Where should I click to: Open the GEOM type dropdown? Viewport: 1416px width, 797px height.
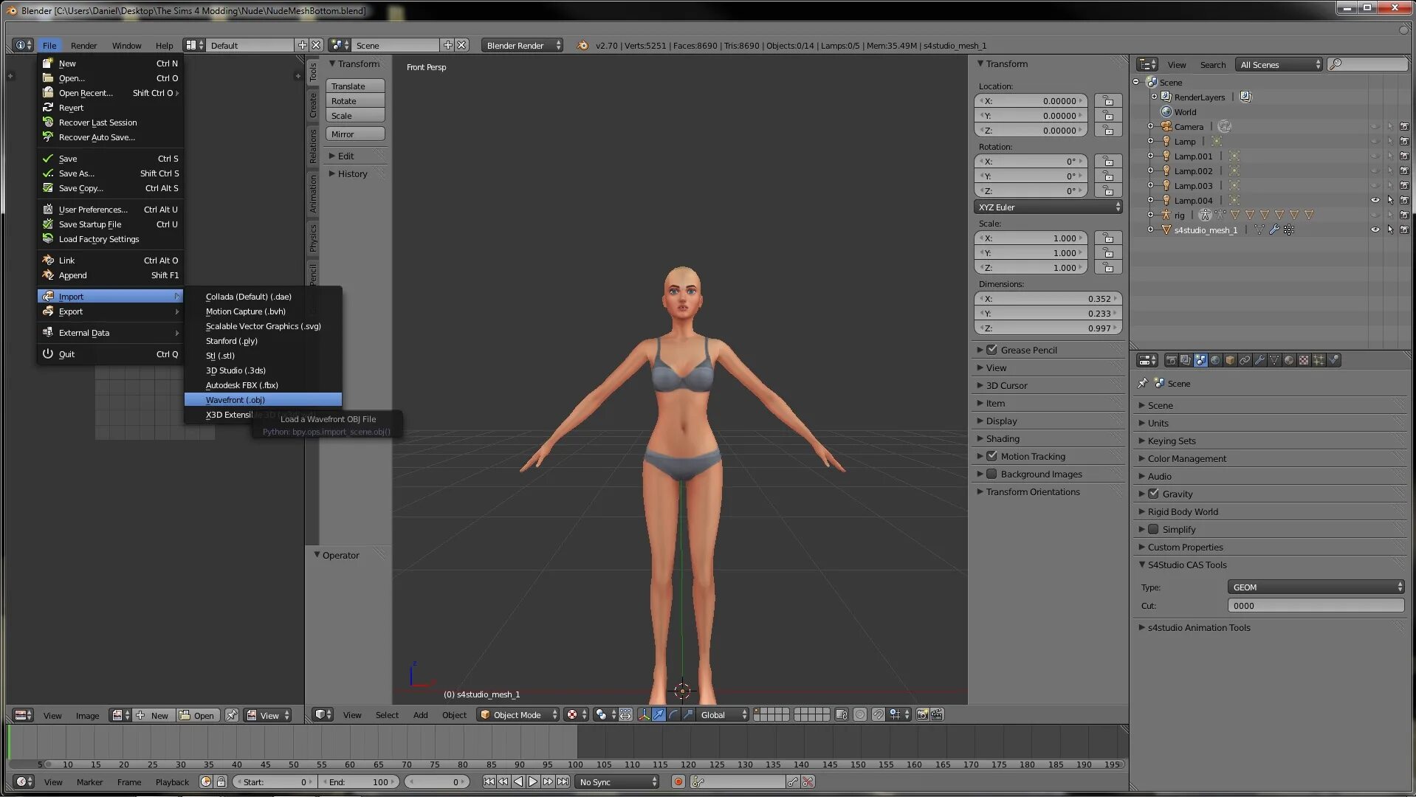1316,587
